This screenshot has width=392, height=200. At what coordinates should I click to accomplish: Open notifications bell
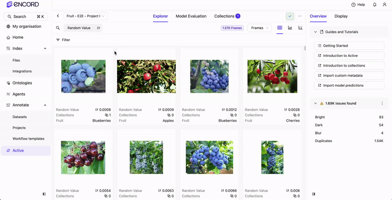tap(374, 5)
